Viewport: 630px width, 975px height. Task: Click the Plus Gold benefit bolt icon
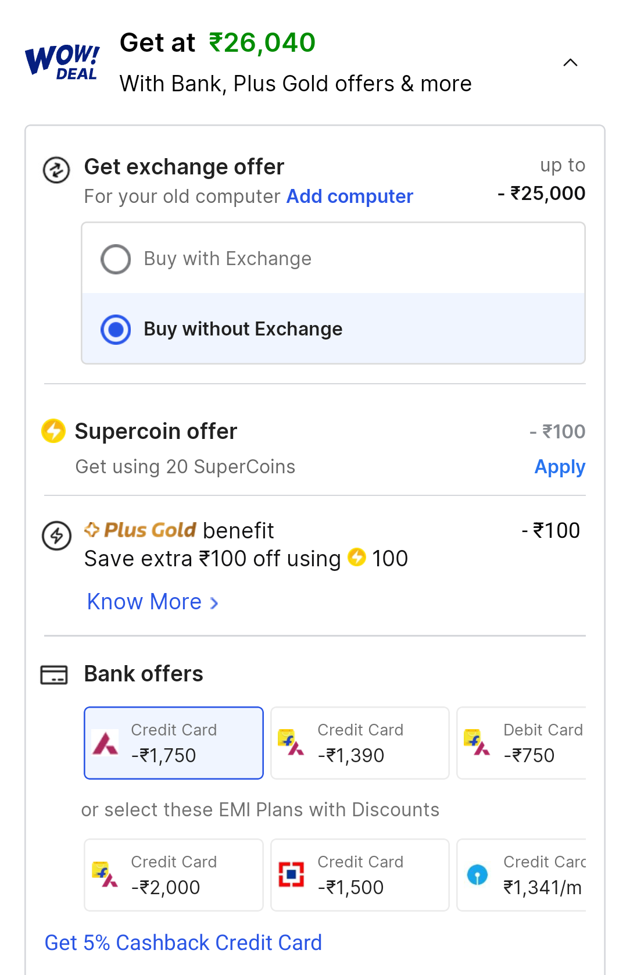(56, 535)
